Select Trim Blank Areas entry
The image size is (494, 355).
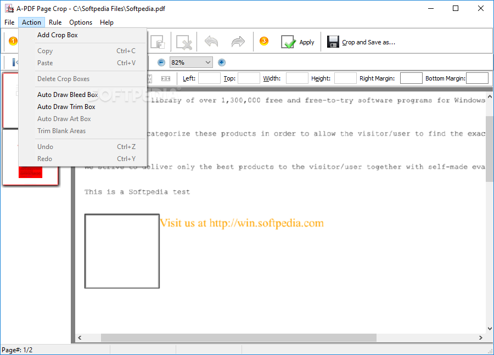(83, 131)
